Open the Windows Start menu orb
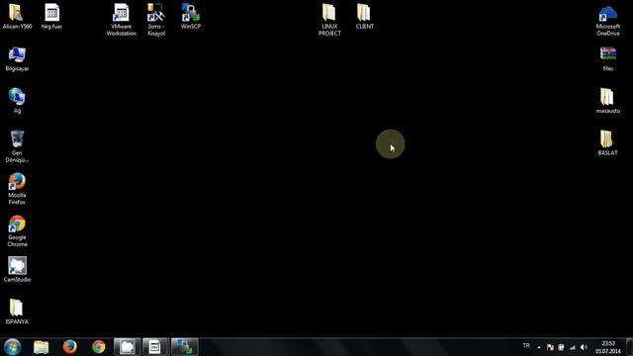The image size is (633, 356). pos(12,347)
